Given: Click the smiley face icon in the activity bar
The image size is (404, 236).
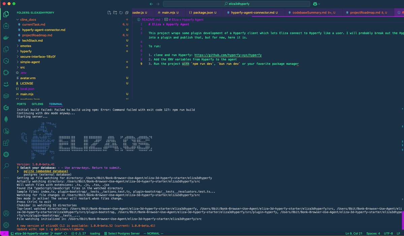Looking at the screenshot, I should [x=6, y=84].
